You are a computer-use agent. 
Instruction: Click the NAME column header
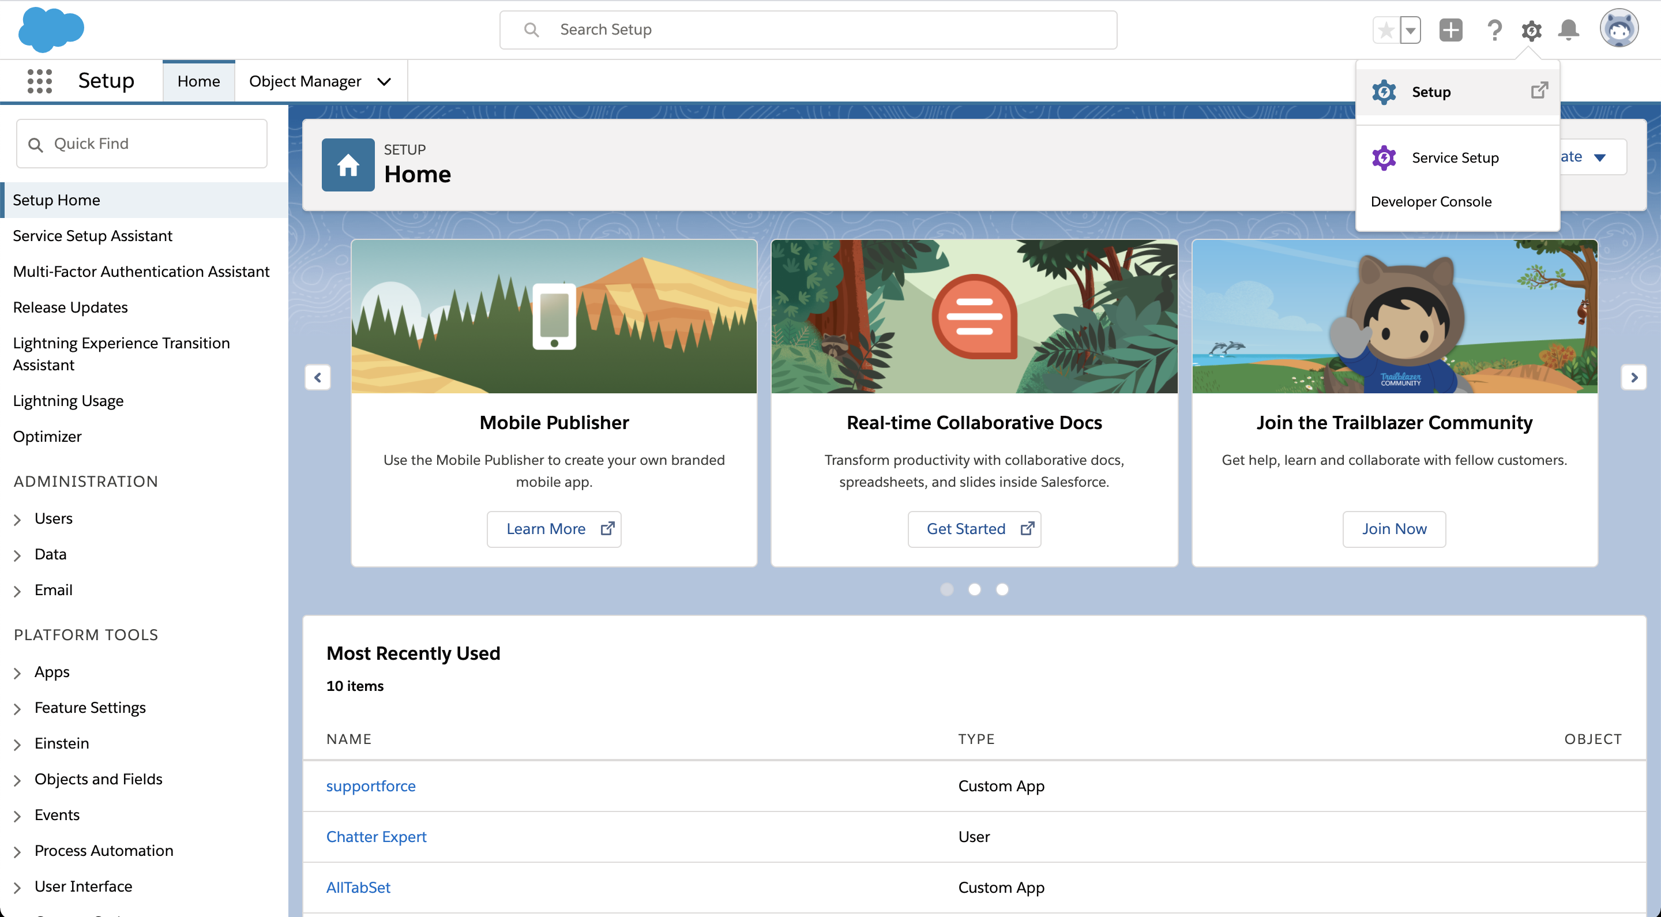(x=349, y=740)
